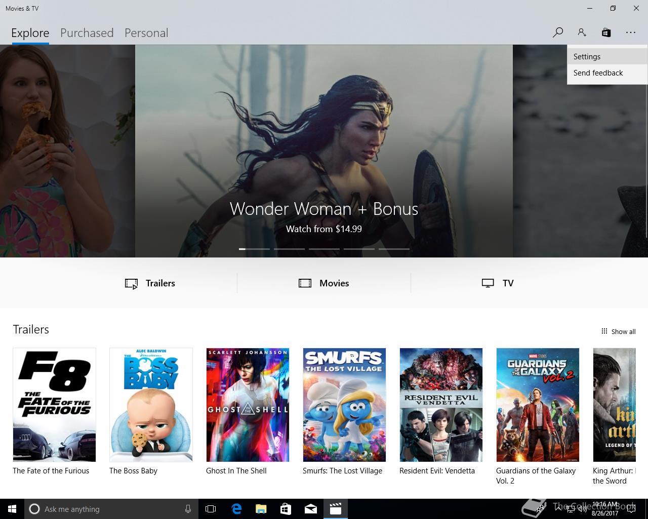
Task: Click the previous banner slide on left
Action: pos(67,151)
